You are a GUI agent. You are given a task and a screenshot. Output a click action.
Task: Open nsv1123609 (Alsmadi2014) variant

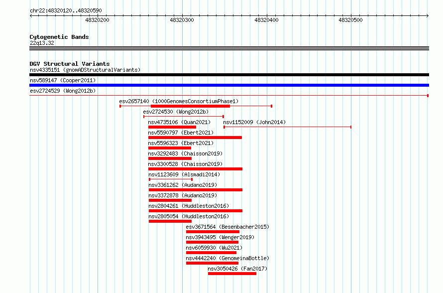184,174
